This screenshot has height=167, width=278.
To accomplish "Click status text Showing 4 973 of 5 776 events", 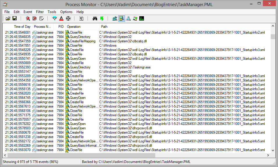I will [31, 162].
